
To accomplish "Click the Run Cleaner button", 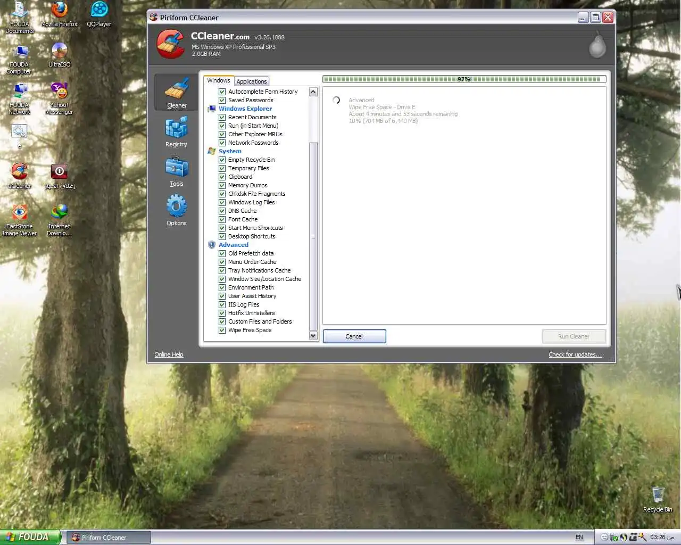I will tap(574, 336).
